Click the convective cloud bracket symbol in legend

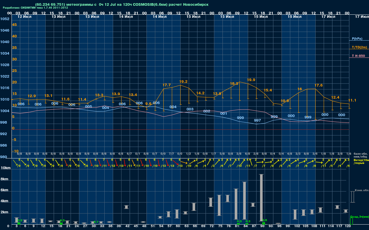(x=352, y=197)
